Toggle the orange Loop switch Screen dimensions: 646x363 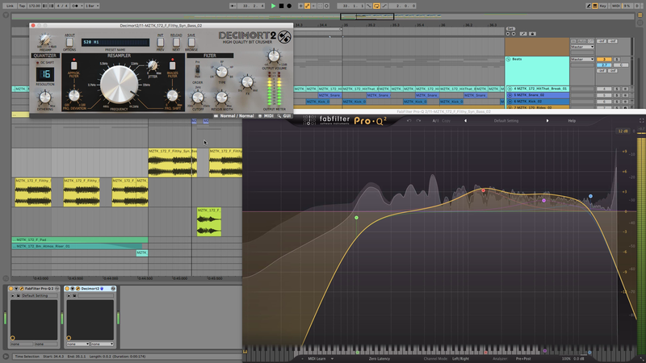point(376,6)
